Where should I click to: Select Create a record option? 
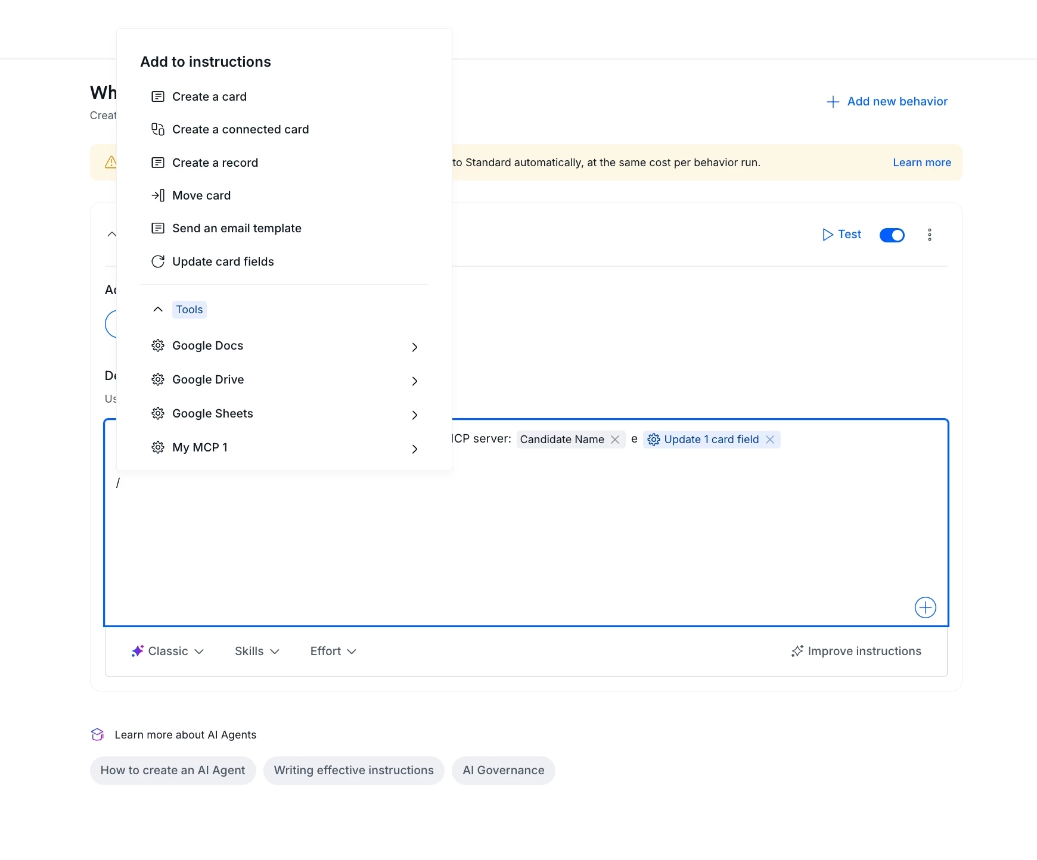(x=284, y=163)
